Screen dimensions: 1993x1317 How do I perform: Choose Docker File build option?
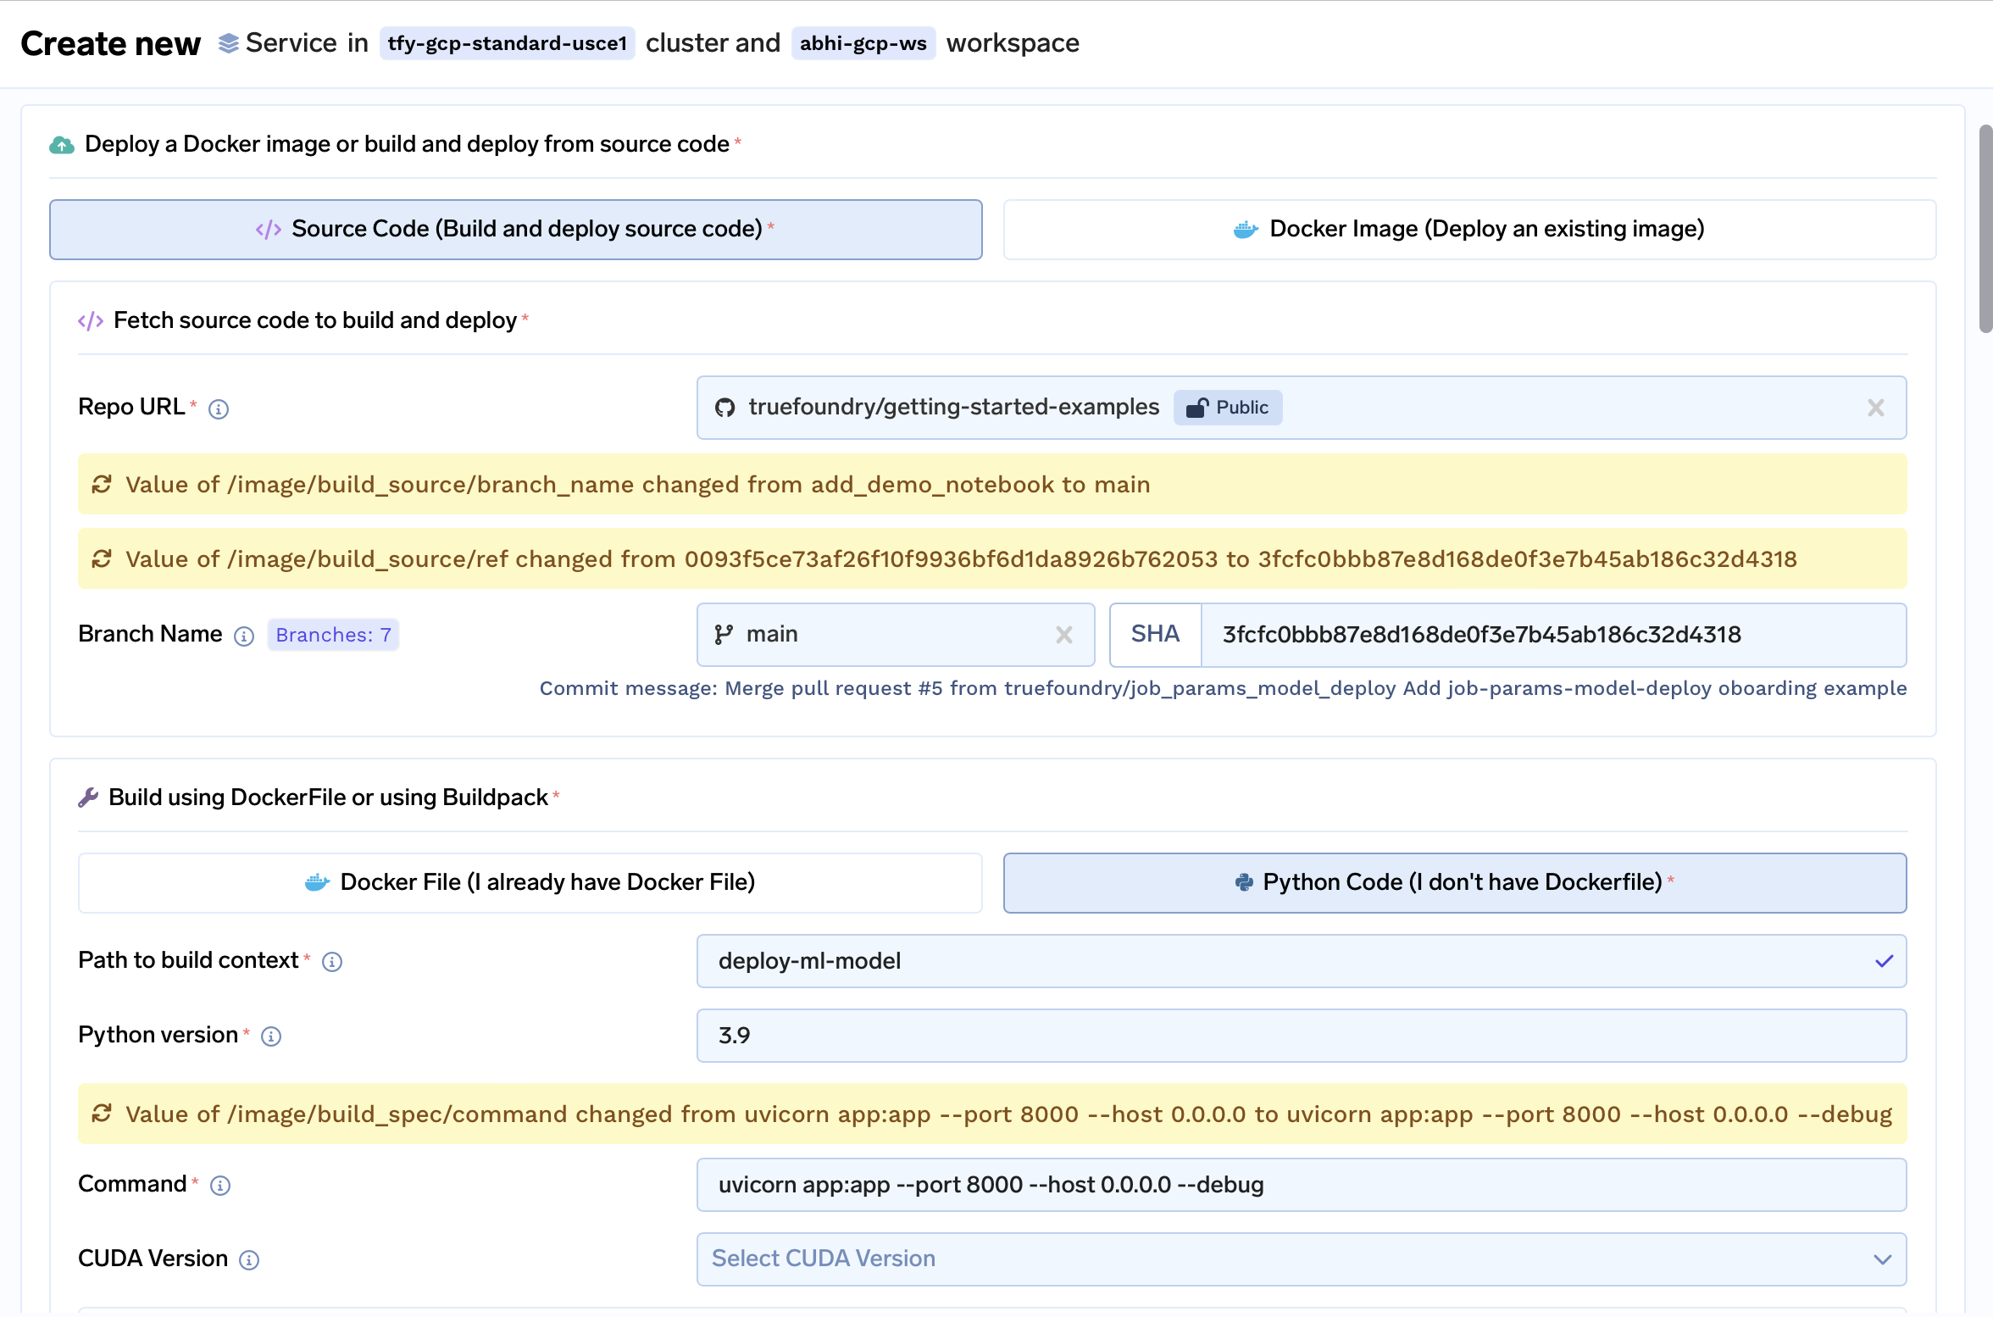(x=530, y=883)
